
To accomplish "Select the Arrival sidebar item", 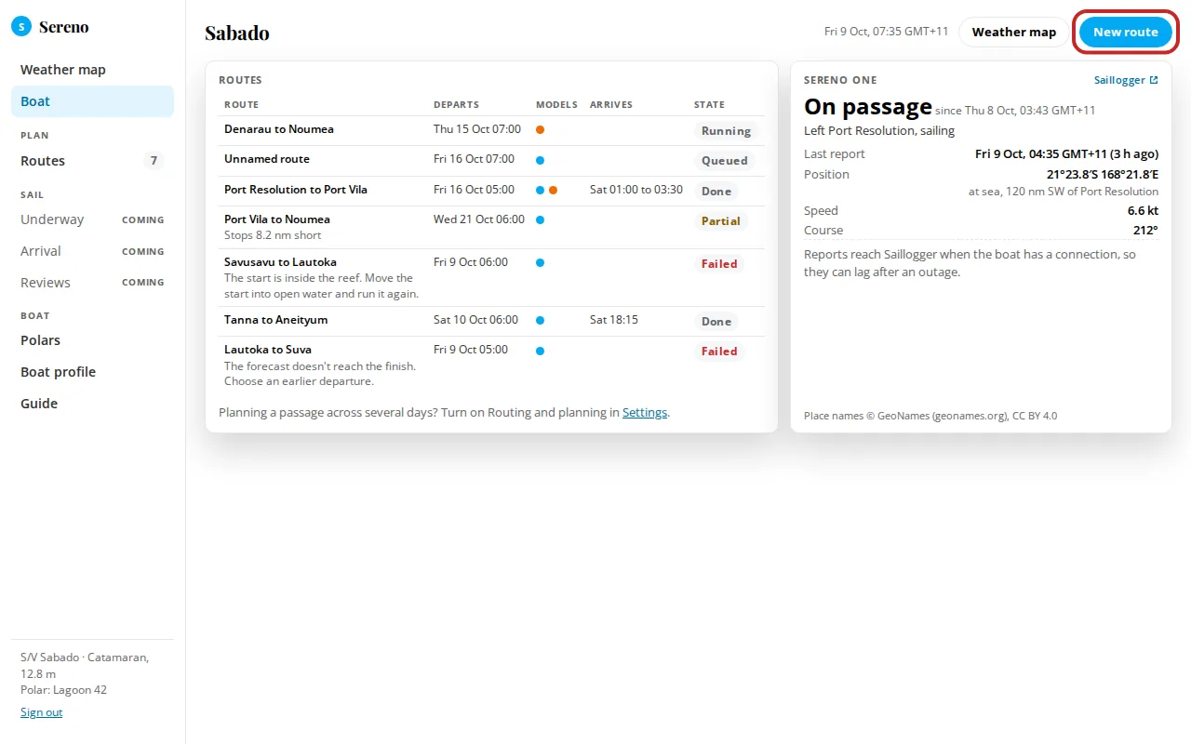I will tap(92, 251).
